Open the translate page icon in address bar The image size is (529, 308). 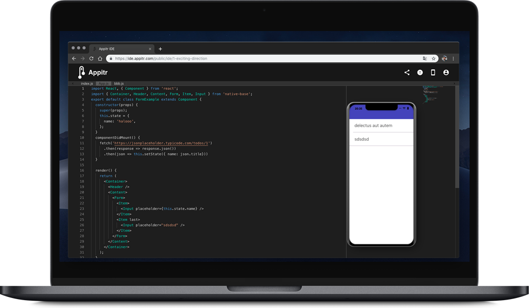(x=425, y=58)
